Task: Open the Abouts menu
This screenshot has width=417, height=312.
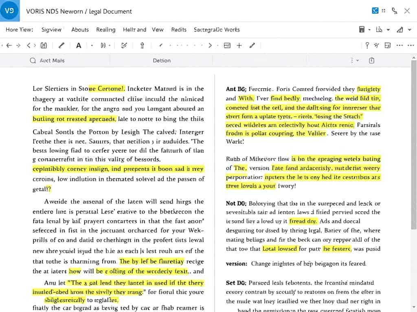Action: coord(80,30)
